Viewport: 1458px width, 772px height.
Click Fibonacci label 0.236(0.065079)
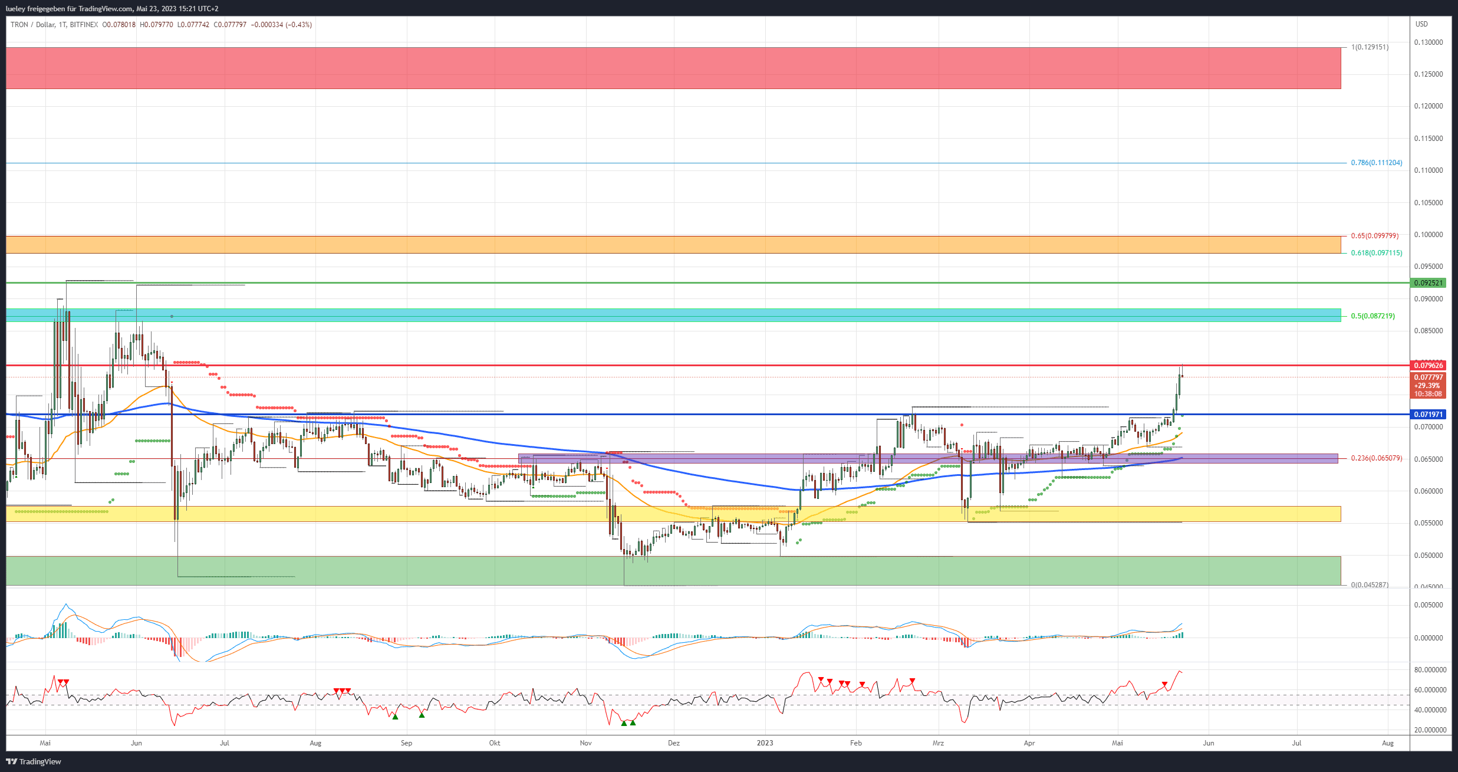point(1377,458)
